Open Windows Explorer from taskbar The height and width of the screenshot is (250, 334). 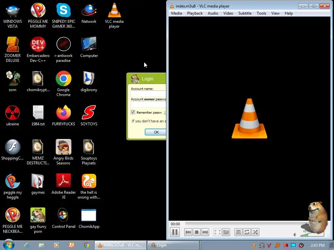tap(41, 245)
